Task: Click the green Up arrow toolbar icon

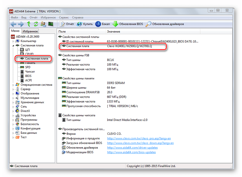Action: click(29, 24)
